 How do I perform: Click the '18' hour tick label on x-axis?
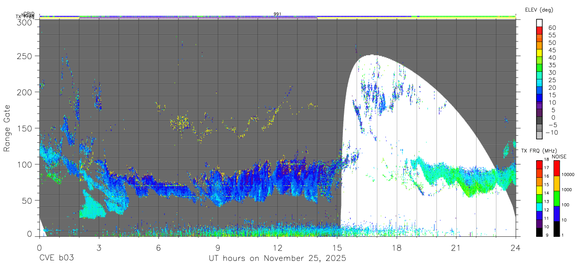click(396, 247)
